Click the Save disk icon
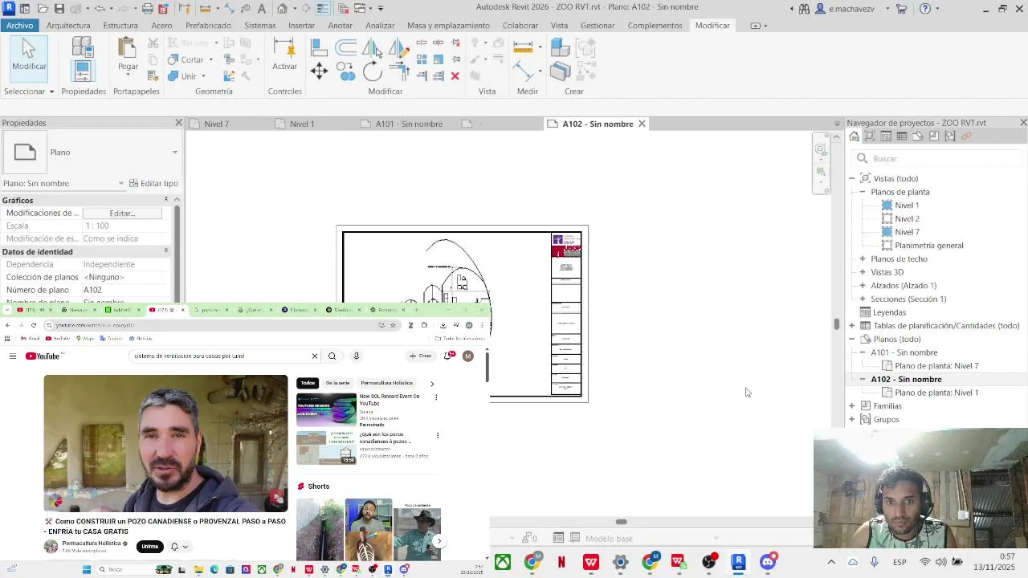1028x578 pixels. click(59, 9)
